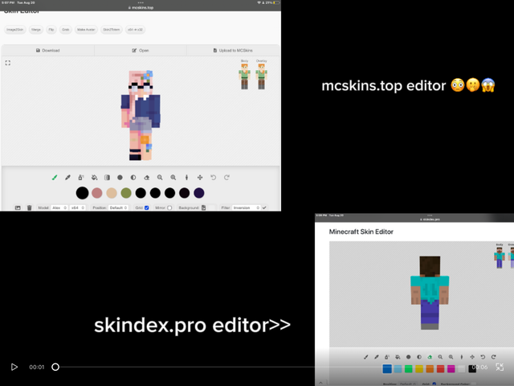
Task: Enter fullscreen canvas in mcskins.top editor
Action: [x=8, y=63]
